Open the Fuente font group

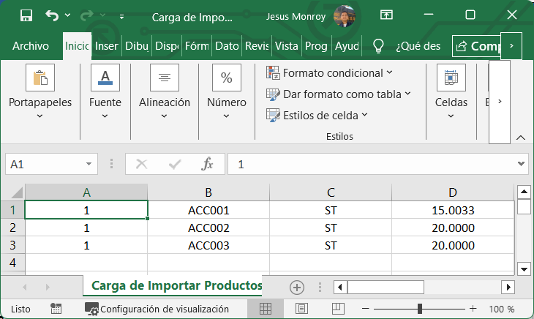[x=105, y=91]
